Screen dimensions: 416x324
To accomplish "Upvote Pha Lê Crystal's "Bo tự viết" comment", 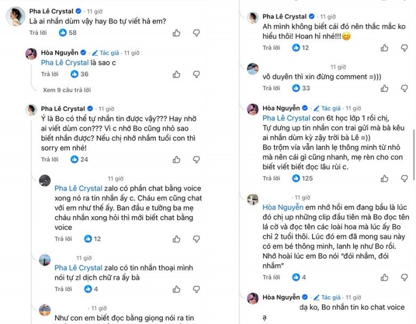I will (177, 33).
